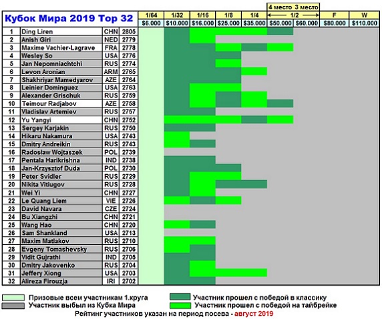The image size is (382, 319).
Task: Click the FRA country code cell
Action: 111,48
